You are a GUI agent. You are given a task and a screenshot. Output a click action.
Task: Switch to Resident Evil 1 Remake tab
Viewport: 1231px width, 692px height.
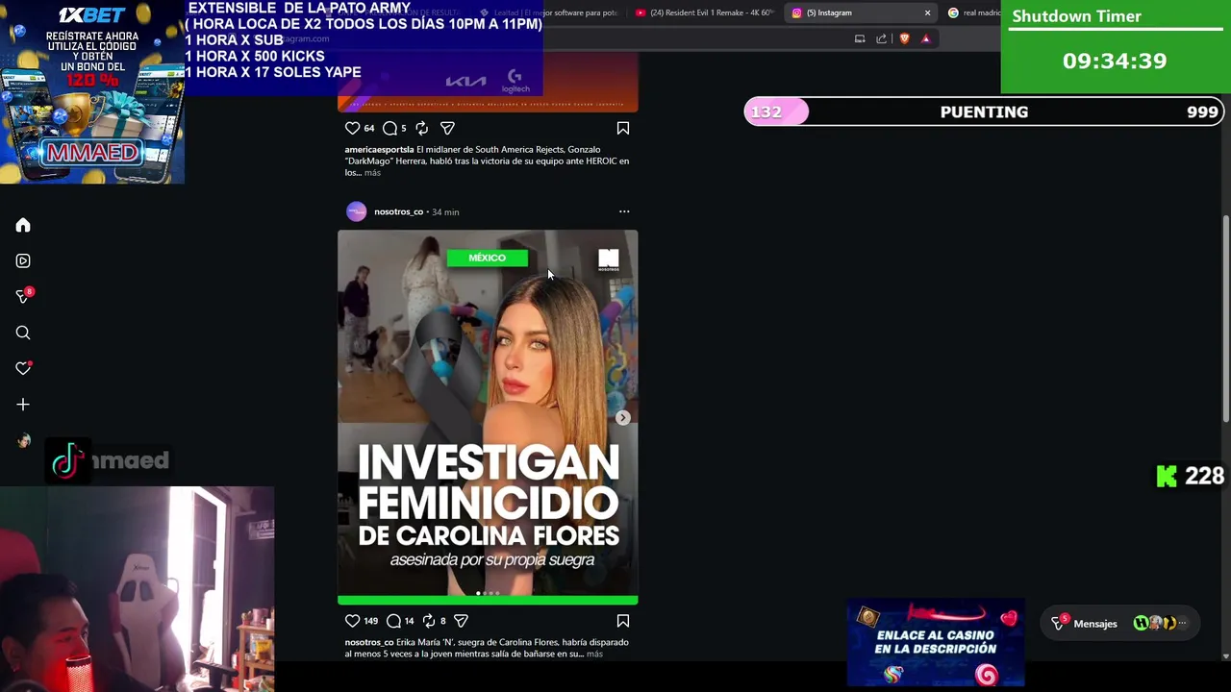(x=705, y=12)
